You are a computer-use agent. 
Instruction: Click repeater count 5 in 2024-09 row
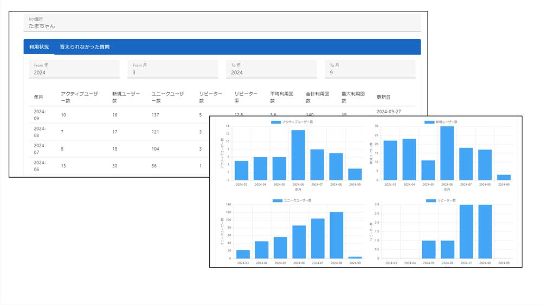(x=200, y=115)
